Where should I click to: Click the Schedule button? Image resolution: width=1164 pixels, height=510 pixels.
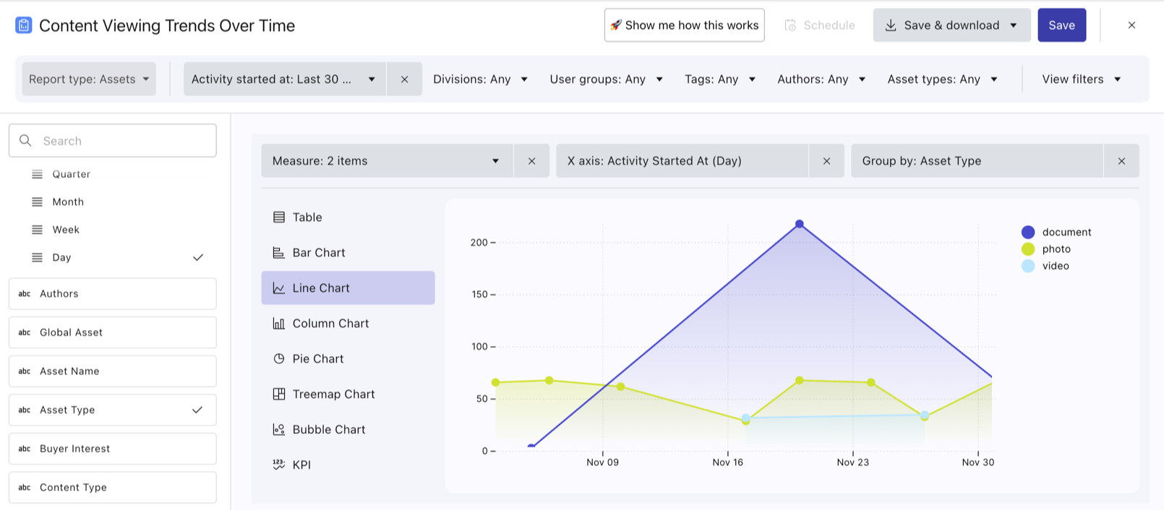click(x=820, y=25)
